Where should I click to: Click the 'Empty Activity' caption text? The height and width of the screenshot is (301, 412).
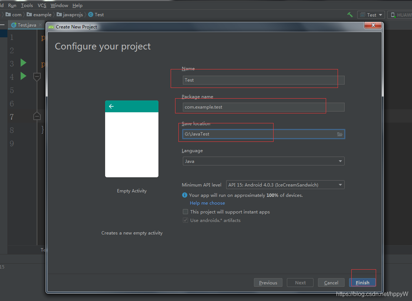(132, 191)
